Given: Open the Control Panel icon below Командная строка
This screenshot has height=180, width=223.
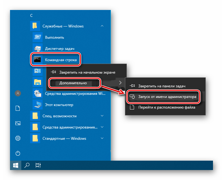Looking at the screenshot, I should 38,71.
